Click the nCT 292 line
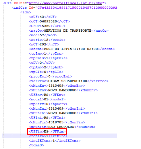Image resolution: width=141 pixels, height=149 pixels. 44,44
